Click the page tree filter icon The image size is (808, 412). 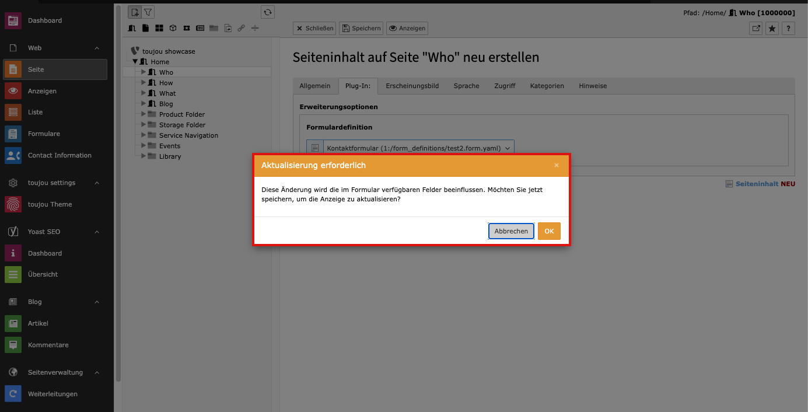148,12
